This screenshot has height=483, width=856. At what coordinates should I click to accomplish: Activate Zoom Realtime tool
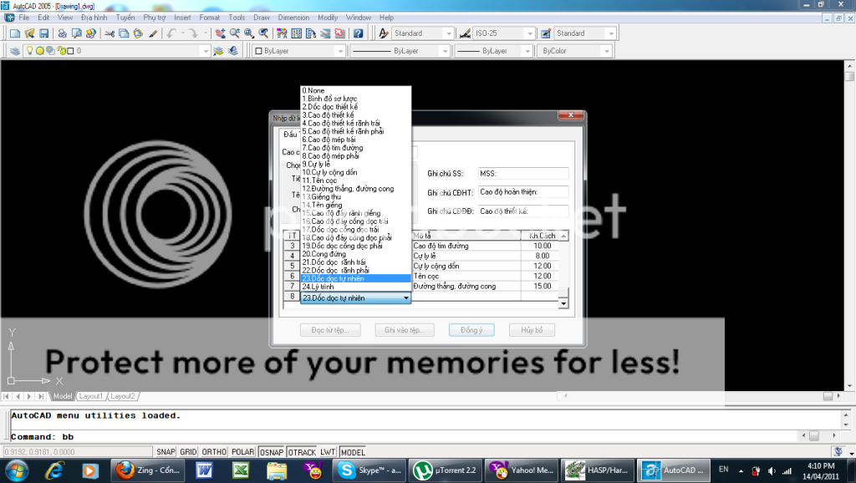click(235, 33)
